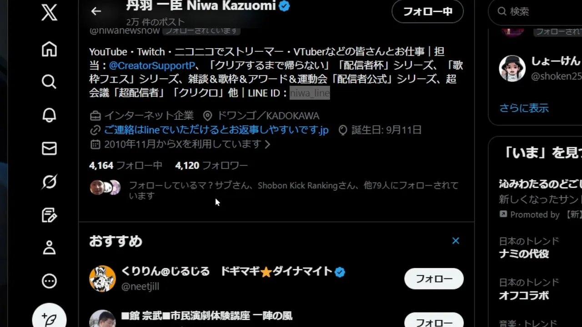Screen dimensions: 582x327
Task: Toggle the フォロー中 following button
Action: (x=427, y=11)
